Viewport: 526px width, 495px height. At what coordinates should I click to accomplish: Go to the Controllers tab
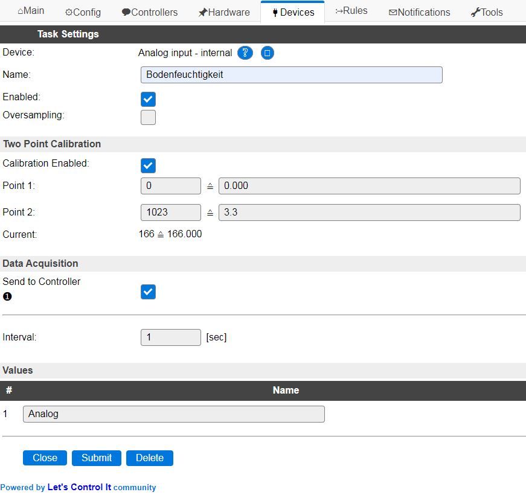149,12
